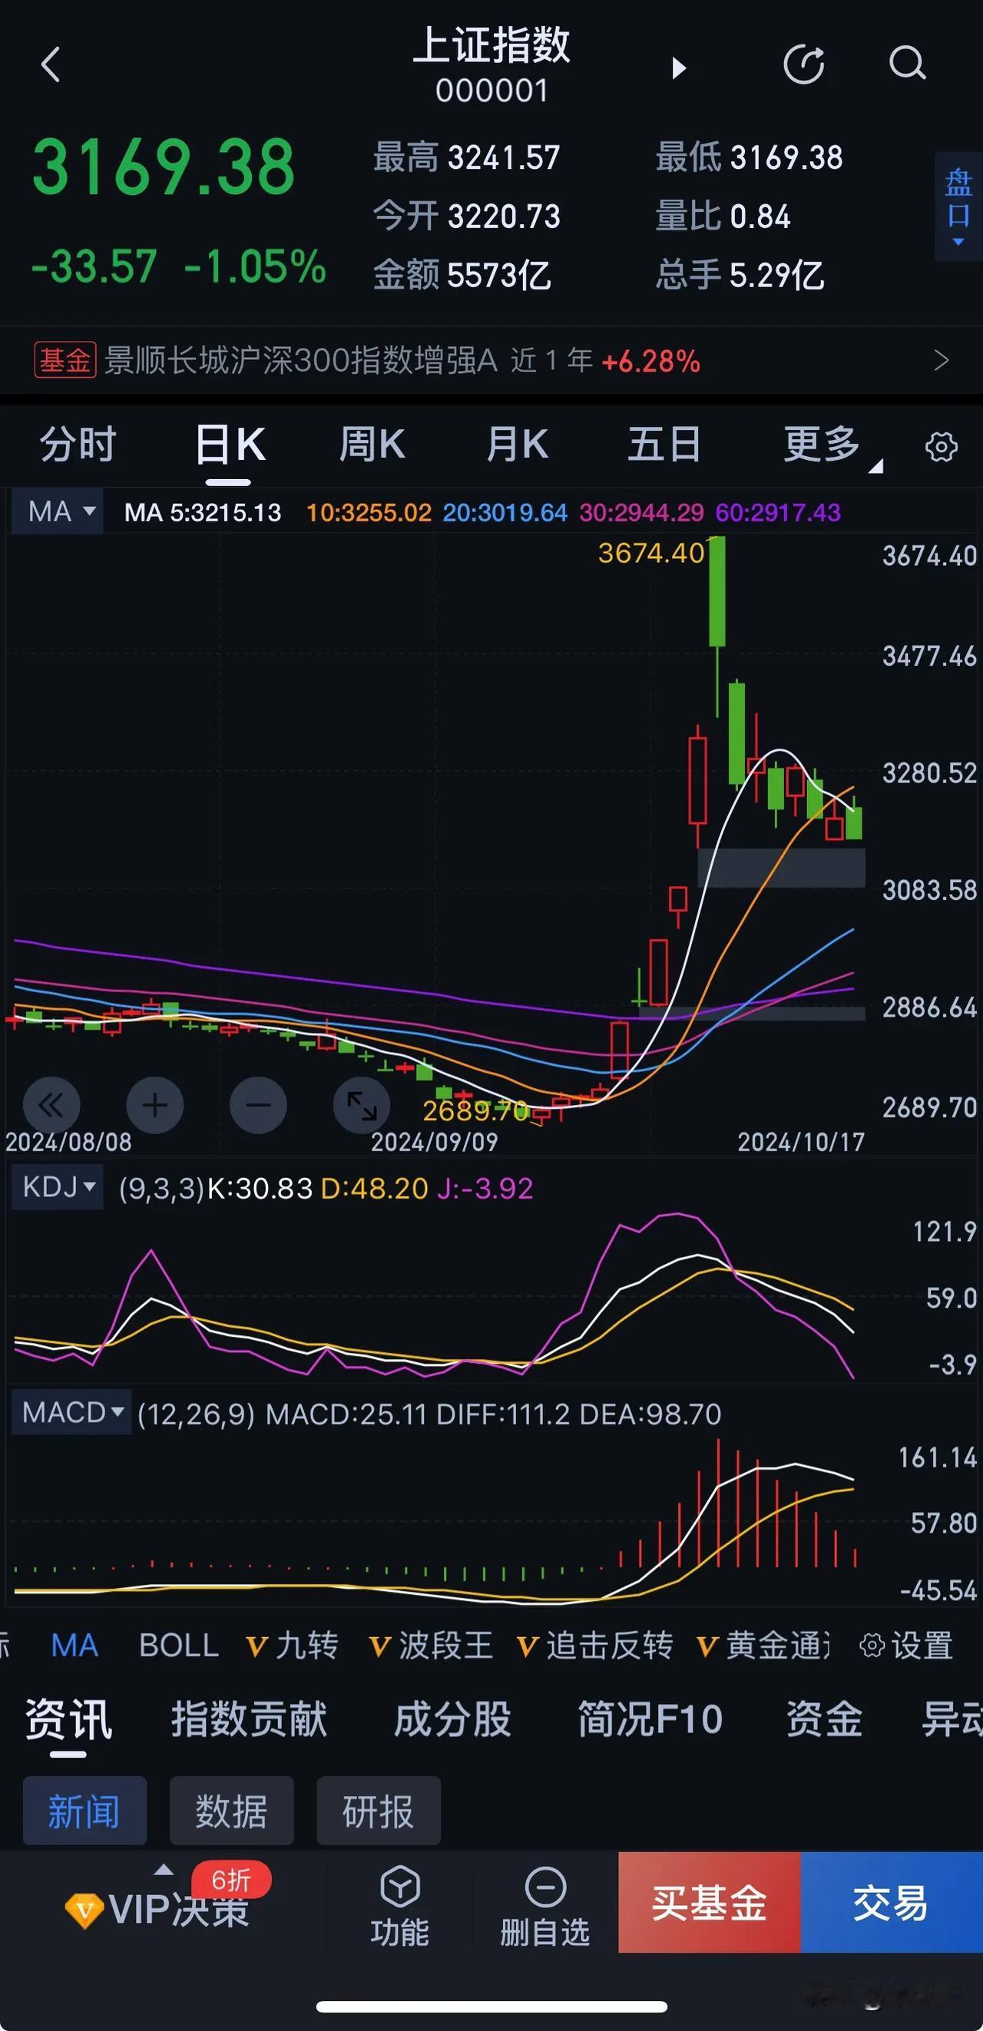Tap the 6折 discount badge
Viewport: 983px width, 2031px height.
(x=231, y=1880)
